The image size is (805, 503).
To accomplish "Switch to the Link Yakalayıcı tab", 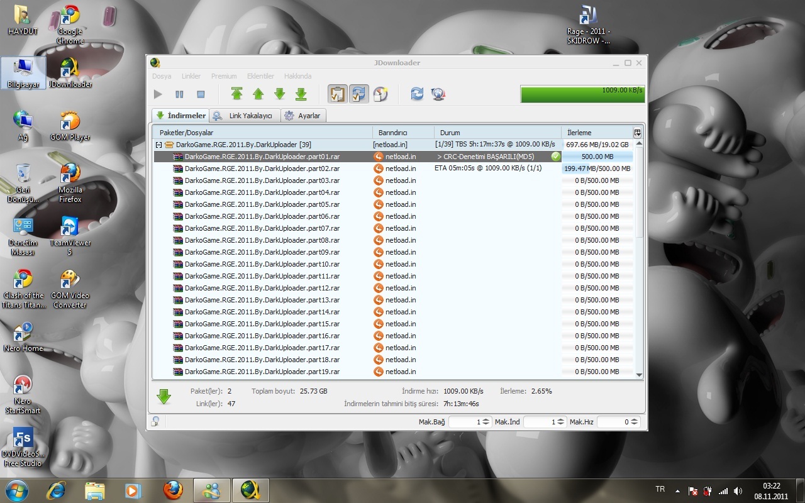I will (245, 116).
